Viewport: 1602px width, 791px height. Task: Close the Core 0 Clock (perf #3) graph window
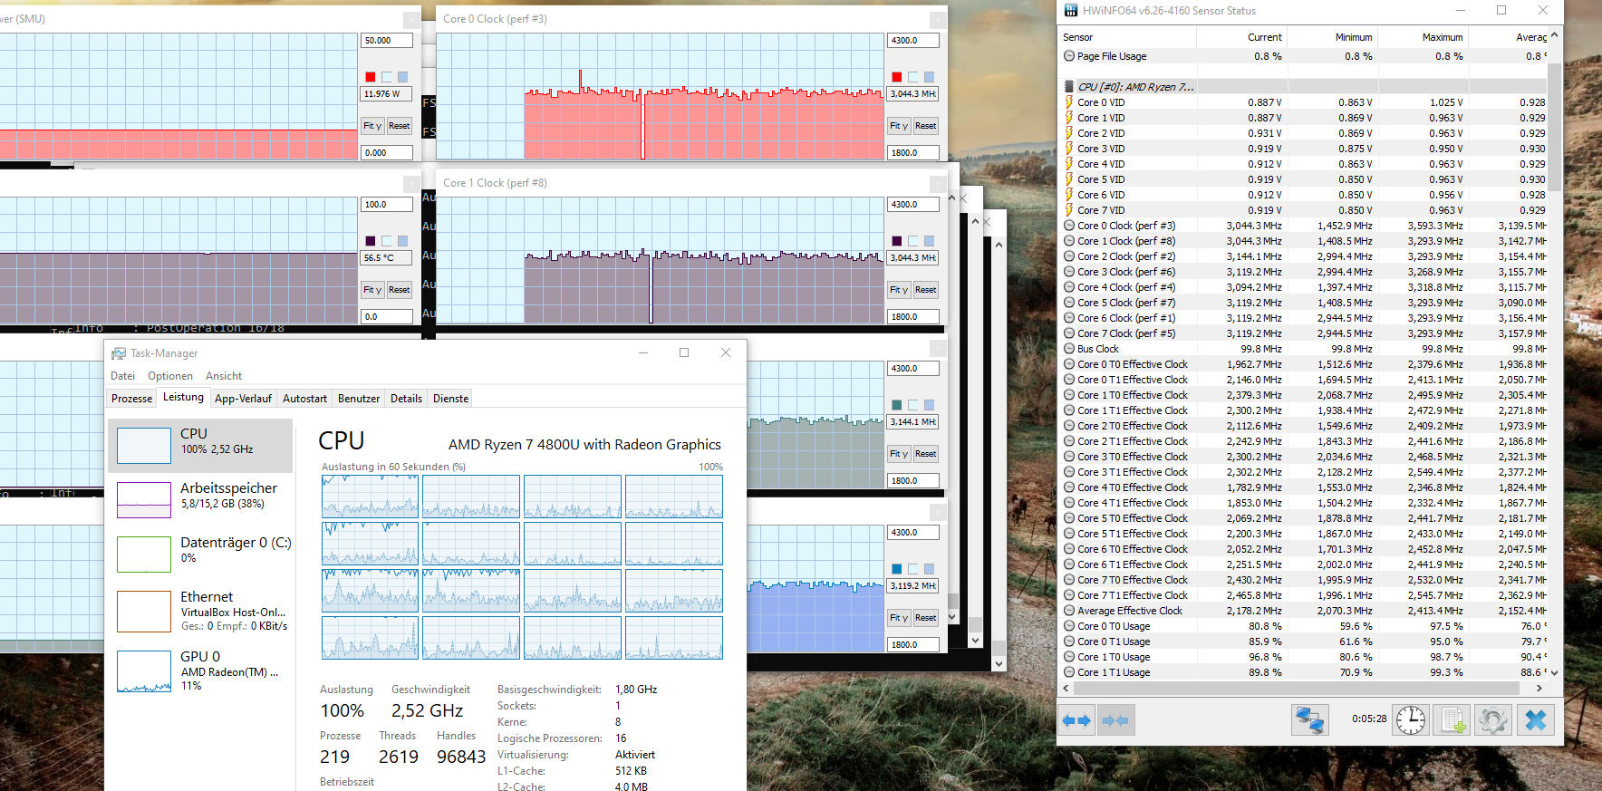tap(938, 19)
